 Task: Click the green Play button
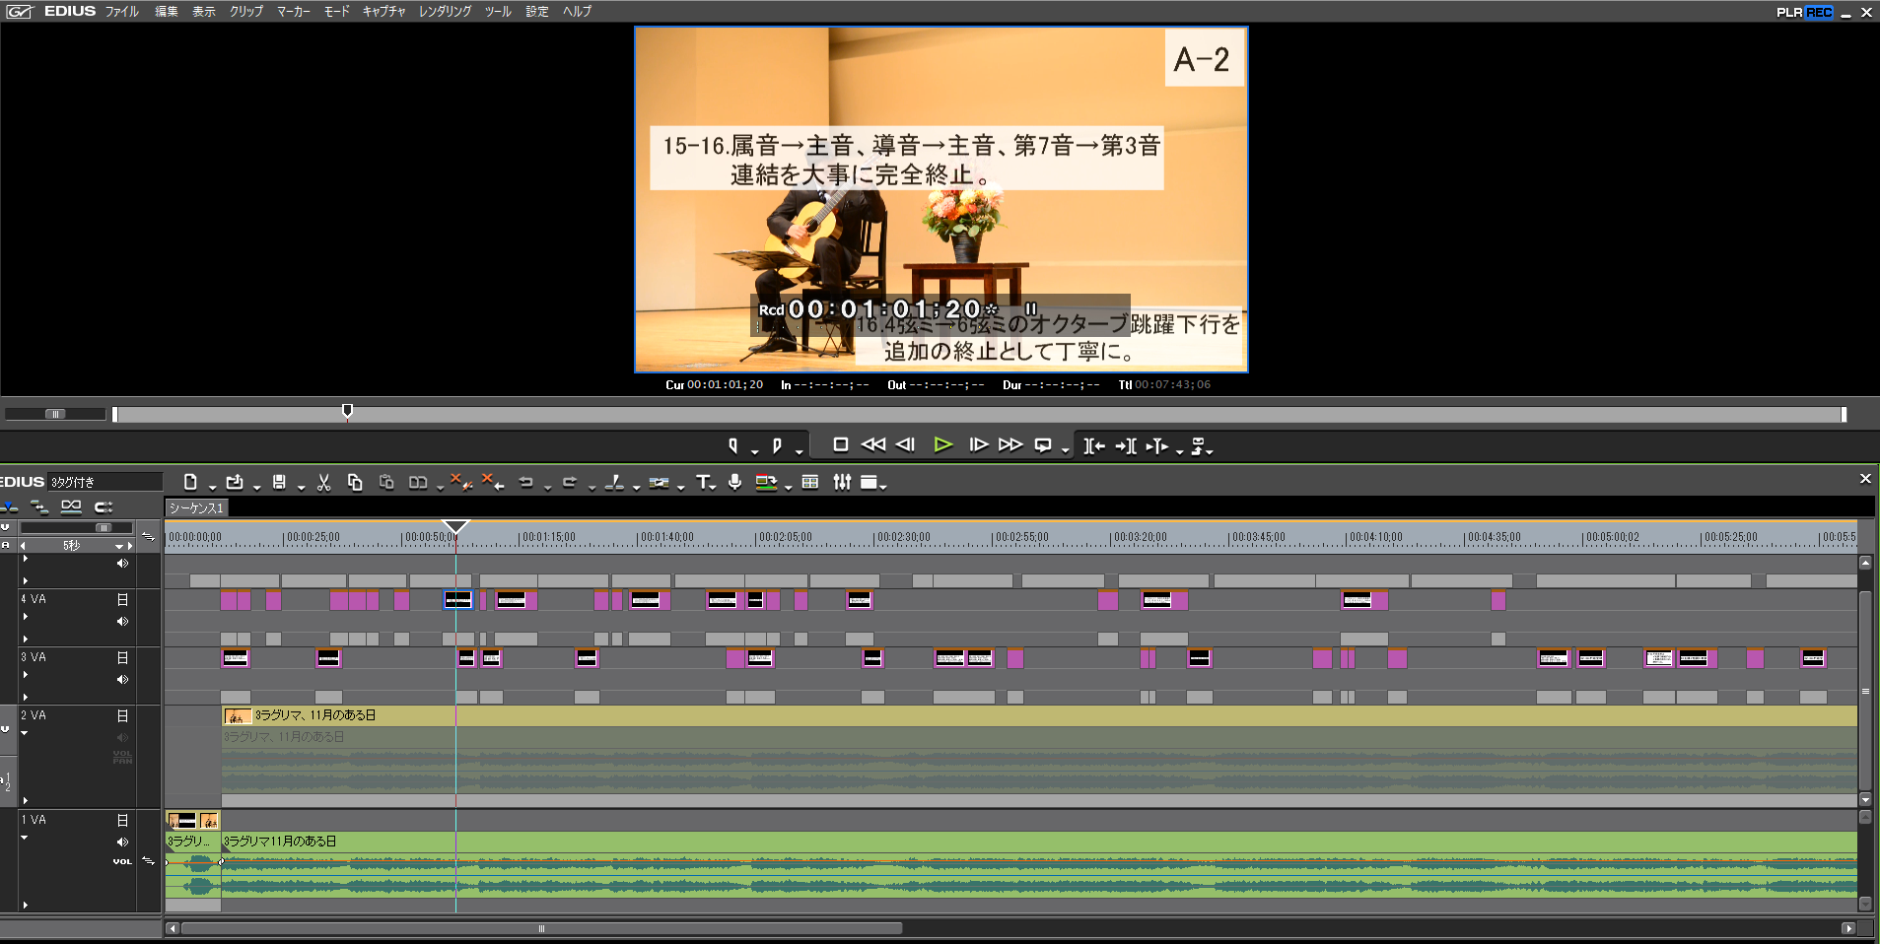click(942, 444)
